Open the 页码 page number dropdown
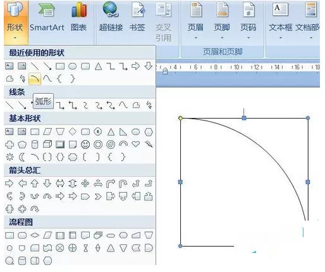 (248, 21)
